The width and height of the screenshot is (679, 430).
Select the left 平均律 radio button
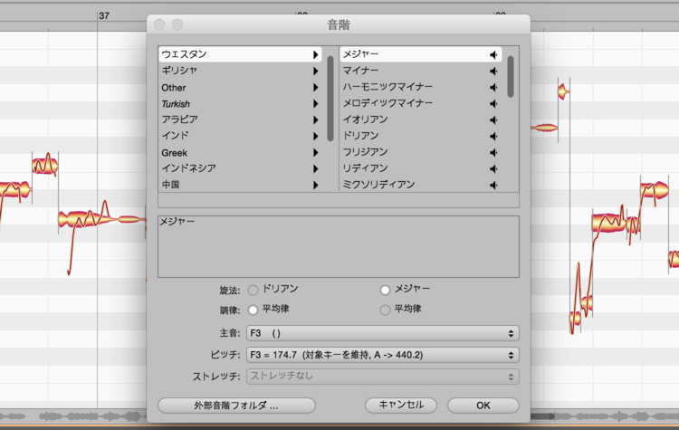(253, 310)
